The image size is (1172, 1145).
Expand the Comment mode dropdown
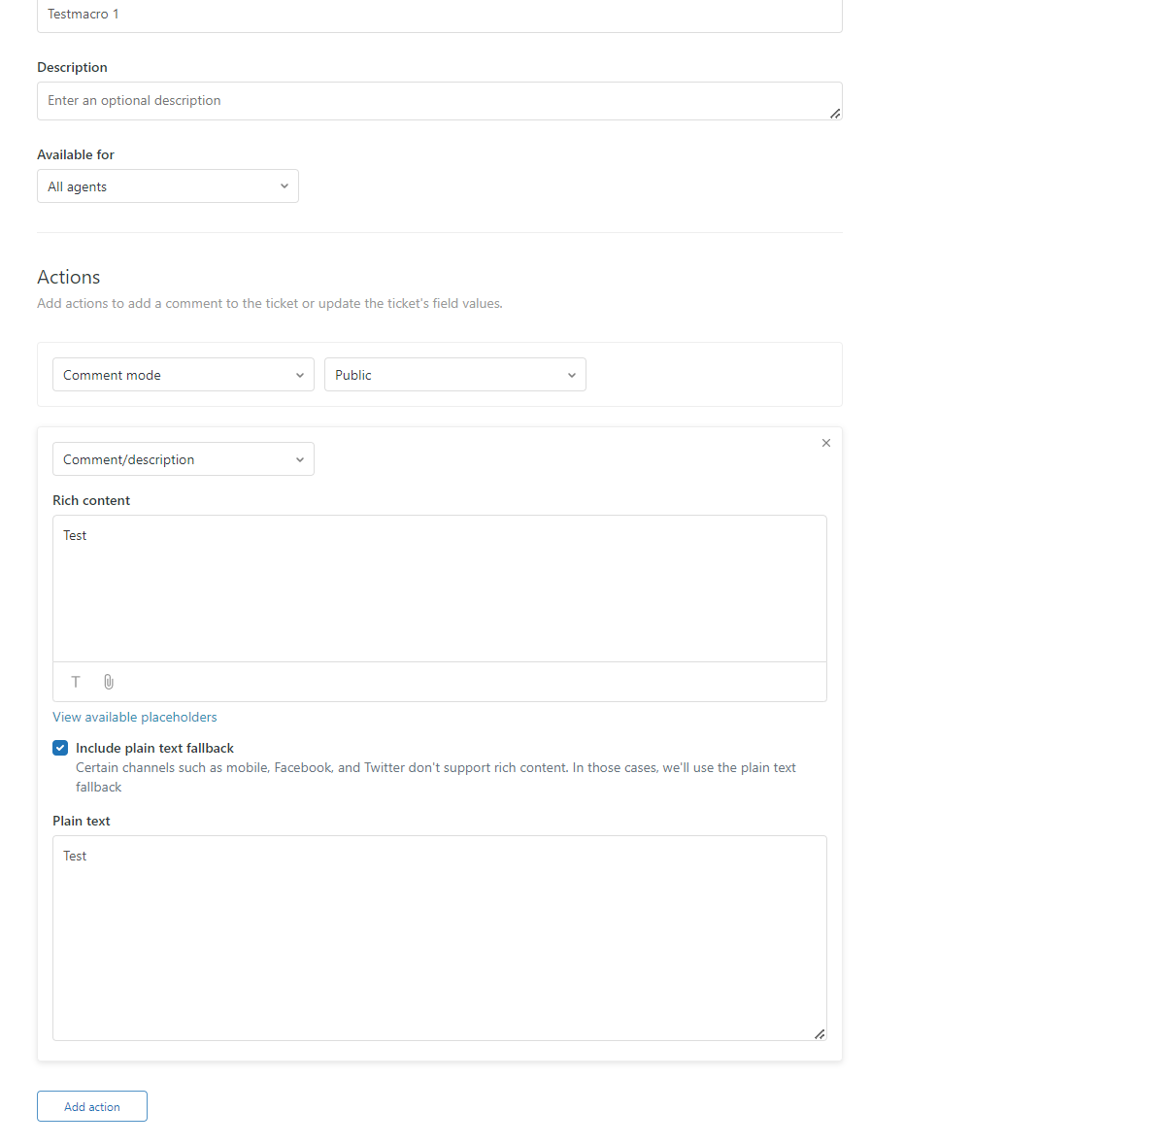click(x=184, y=375)
